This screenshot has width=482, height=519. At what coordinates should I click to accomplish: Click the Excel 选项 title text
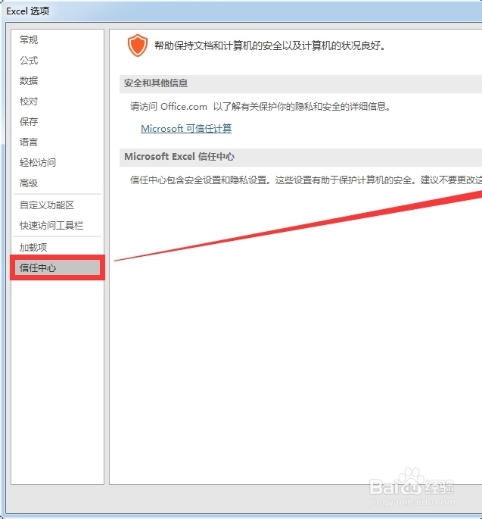point(28,11)
